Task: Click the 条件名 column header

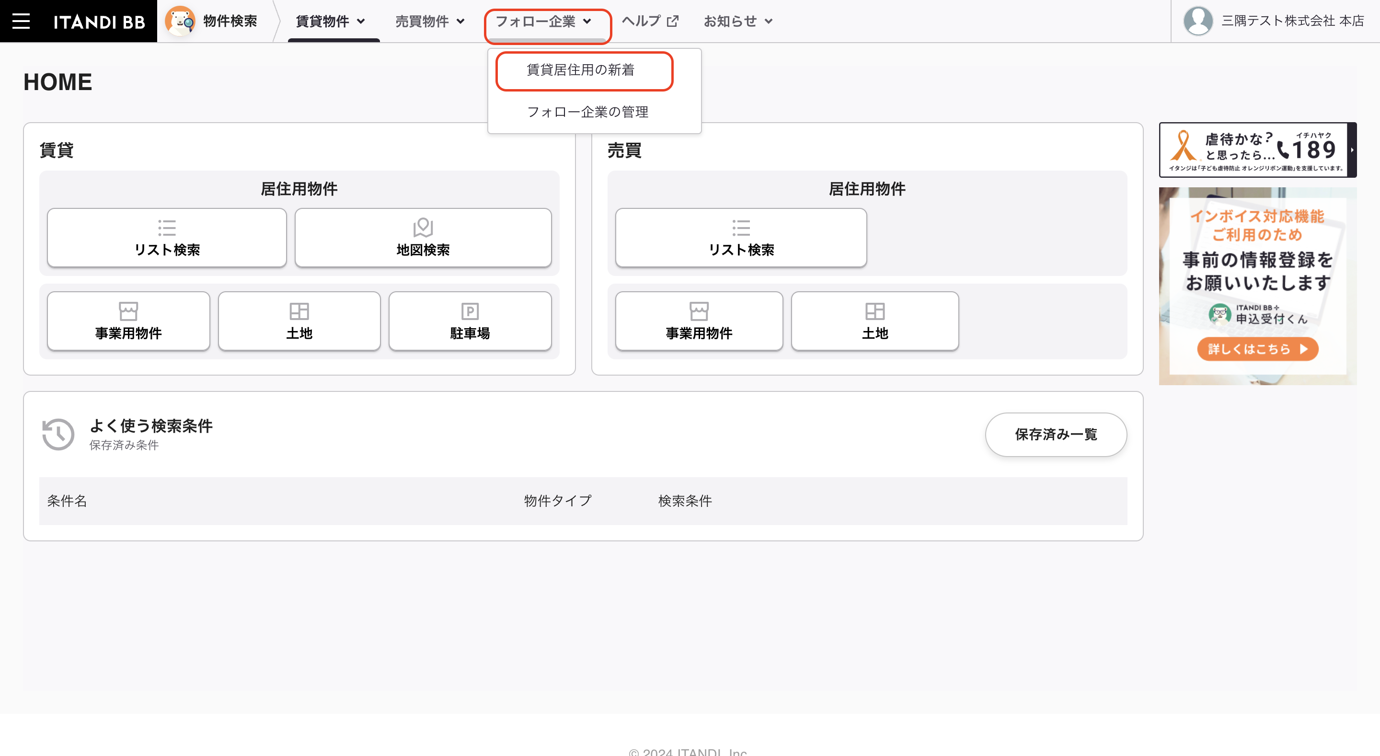Action: tap(67, 501)
